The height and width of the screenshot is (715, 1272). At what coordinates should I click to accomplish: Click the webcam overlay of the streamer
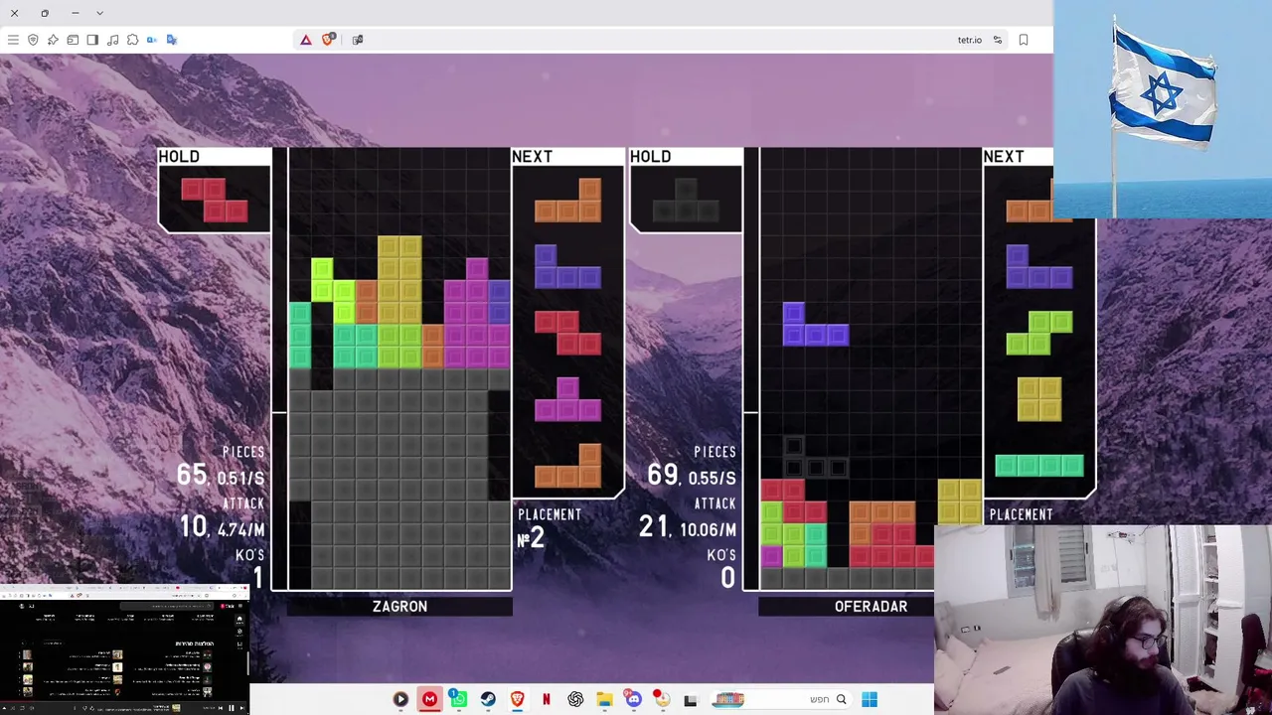click(x=1103, y=620)
